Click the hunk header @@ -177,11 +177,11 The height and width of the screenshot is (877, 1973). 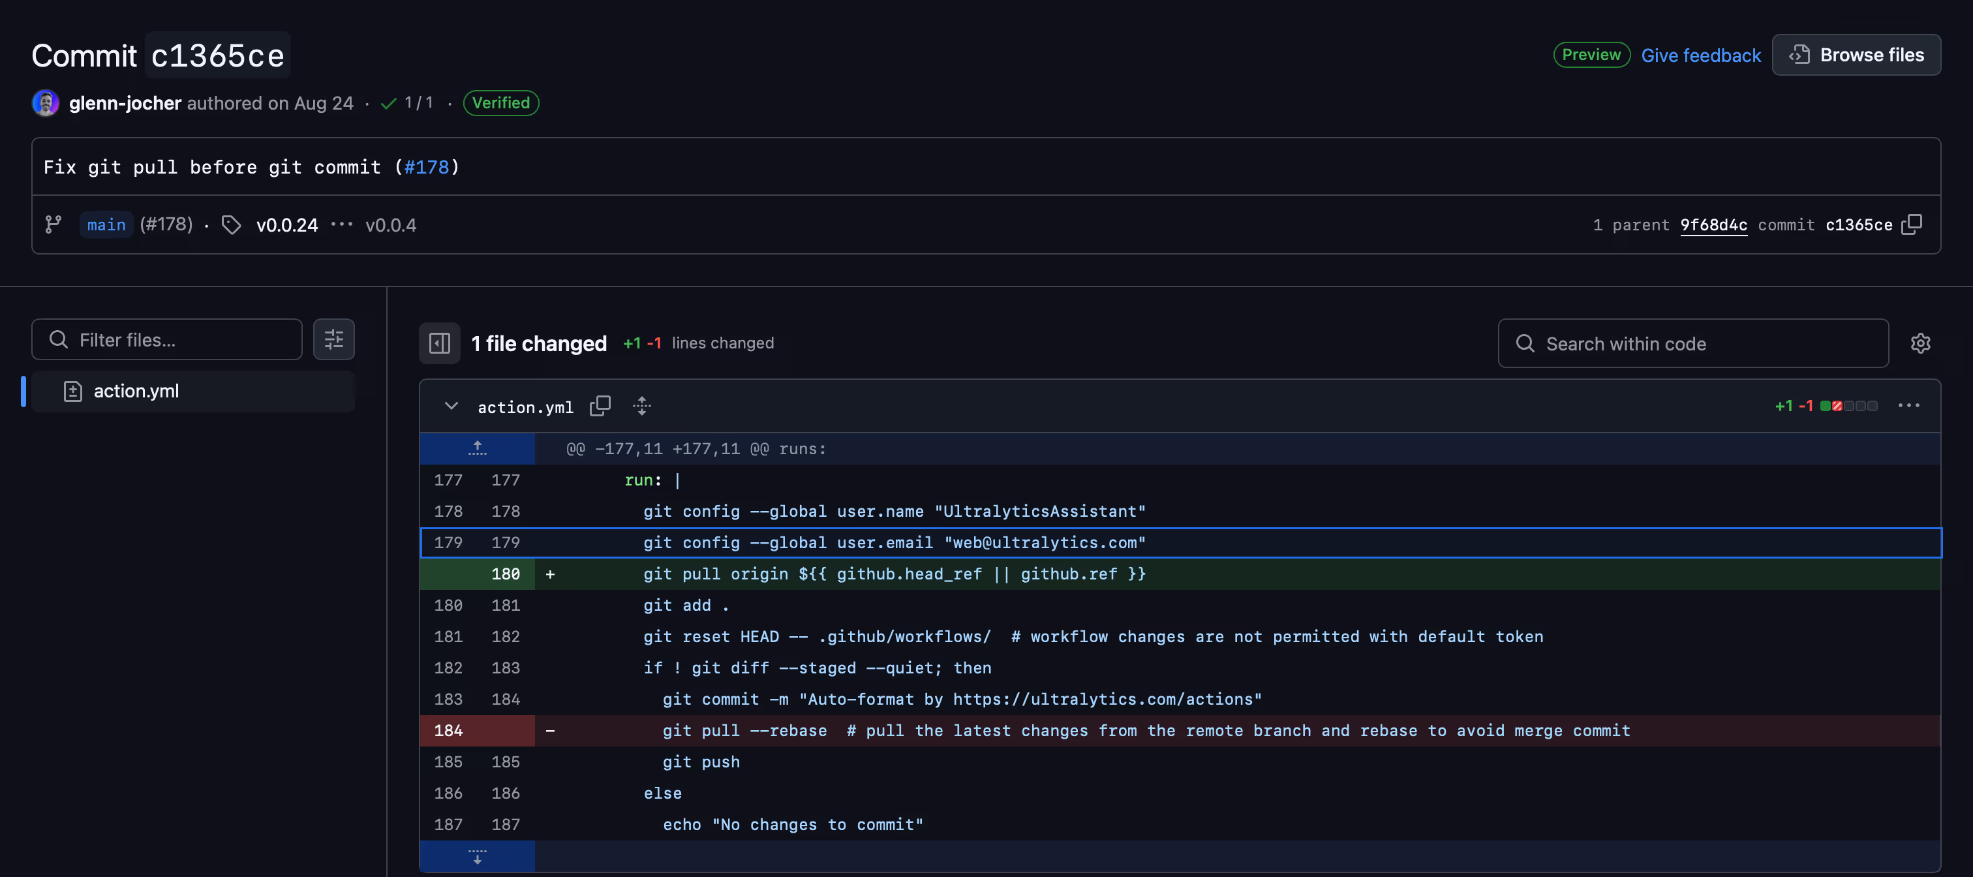(696, 449)
